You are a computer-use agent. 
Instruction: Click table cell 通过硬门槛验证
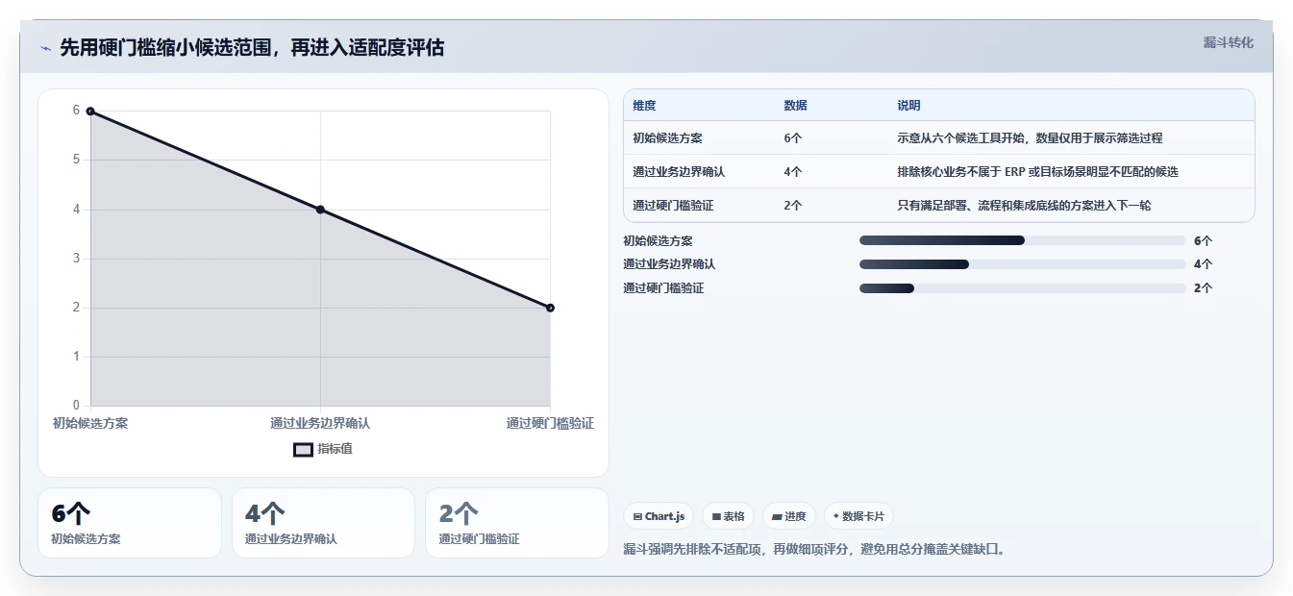673,206
